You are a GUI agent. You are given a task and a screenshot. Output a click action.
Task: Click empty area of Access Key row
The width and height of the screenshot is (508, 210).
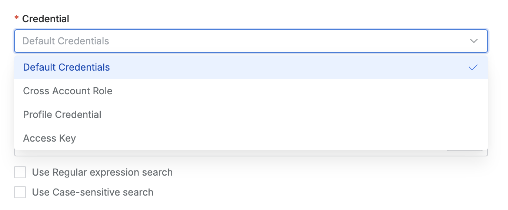(296, 138)
